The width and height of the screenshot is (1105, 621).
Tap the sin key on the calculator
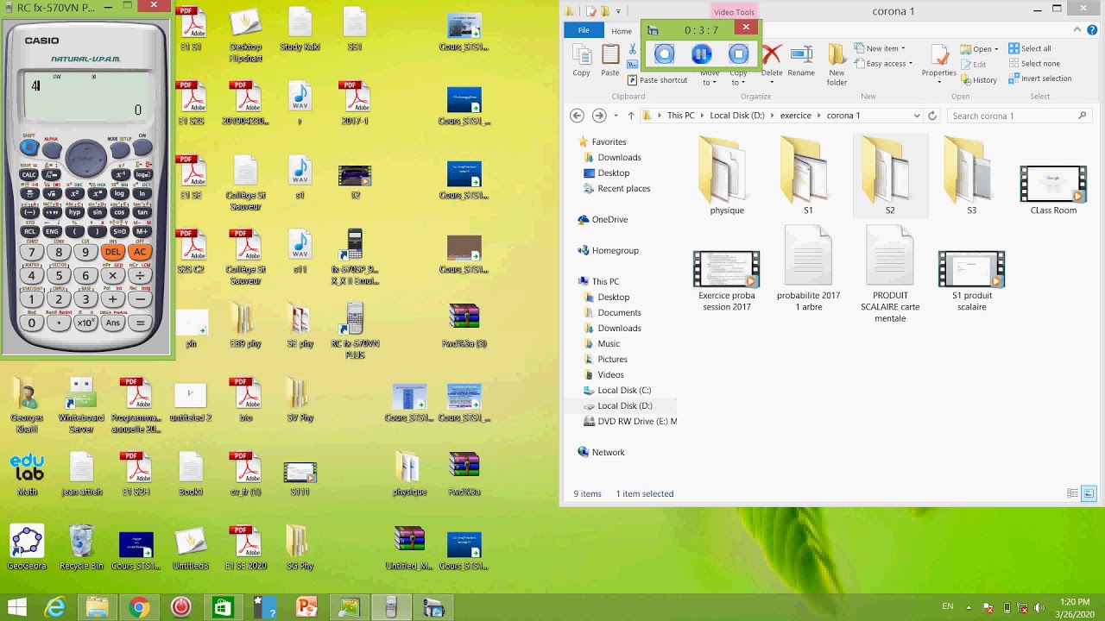[97, 212]
